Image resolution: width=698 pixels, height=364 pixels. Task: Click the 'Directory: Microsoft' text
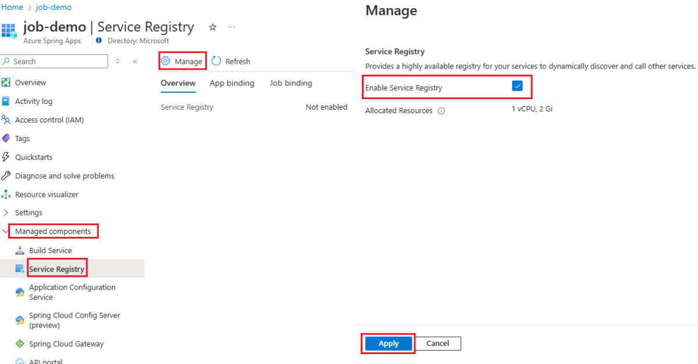(x=138, y=41)
